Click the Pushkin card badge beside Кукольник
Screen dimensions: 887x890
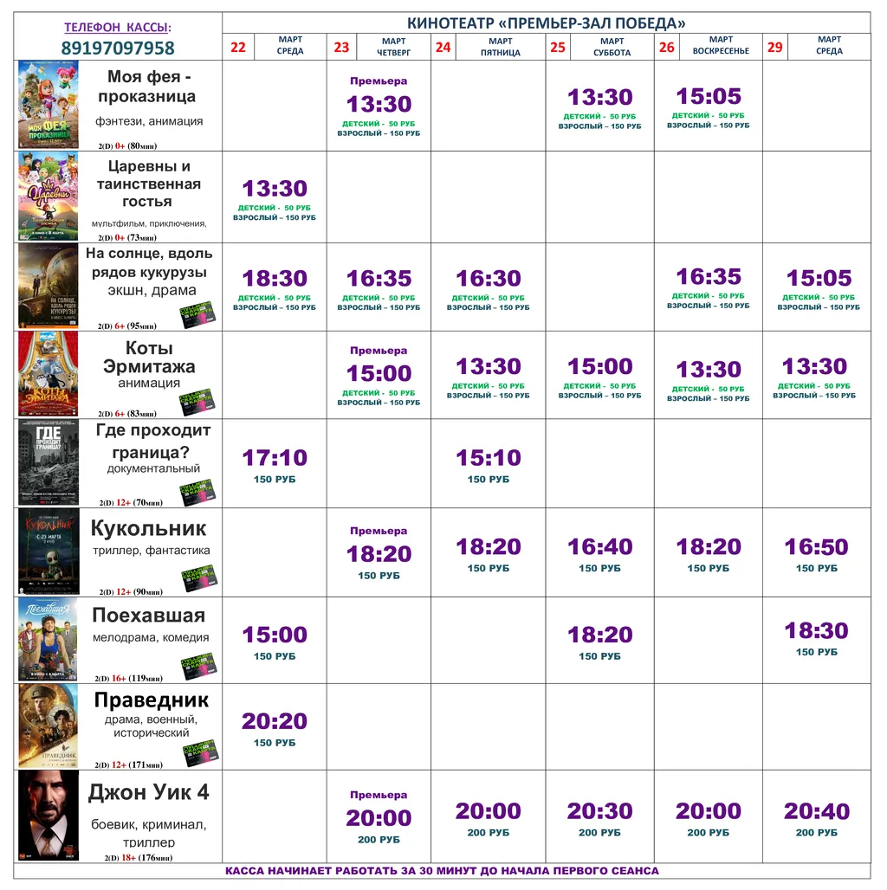tap(198, 578)
